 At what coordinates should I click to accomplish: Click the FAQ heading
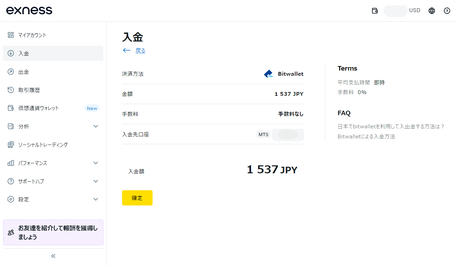pos(344,113)
